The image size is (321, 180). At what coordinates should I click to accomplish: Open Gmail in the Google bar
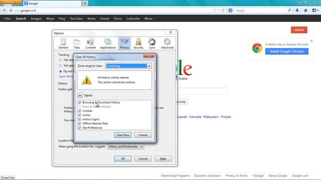pyautogui.click(x=104, y=18)
